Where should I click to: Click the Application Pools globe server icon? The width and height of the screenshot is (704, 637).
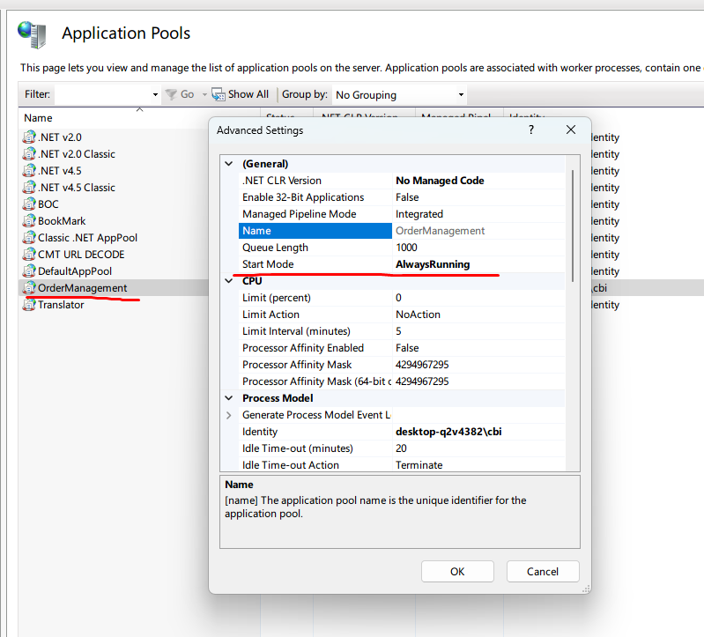tap(33, 34)
